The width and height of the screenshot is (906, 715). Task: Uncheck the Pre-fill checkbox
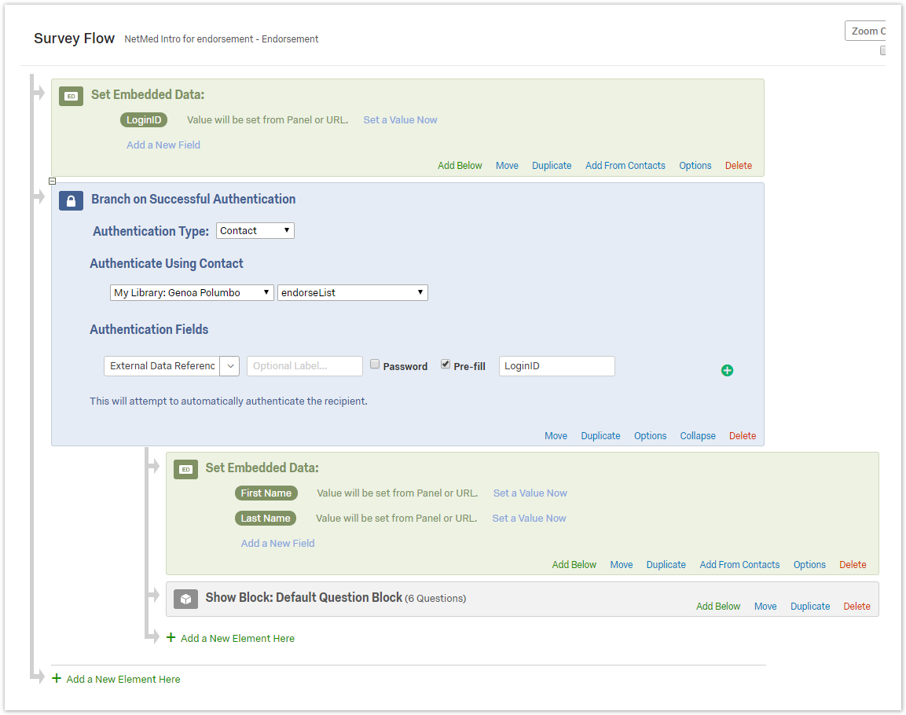(x=446, y=365)
